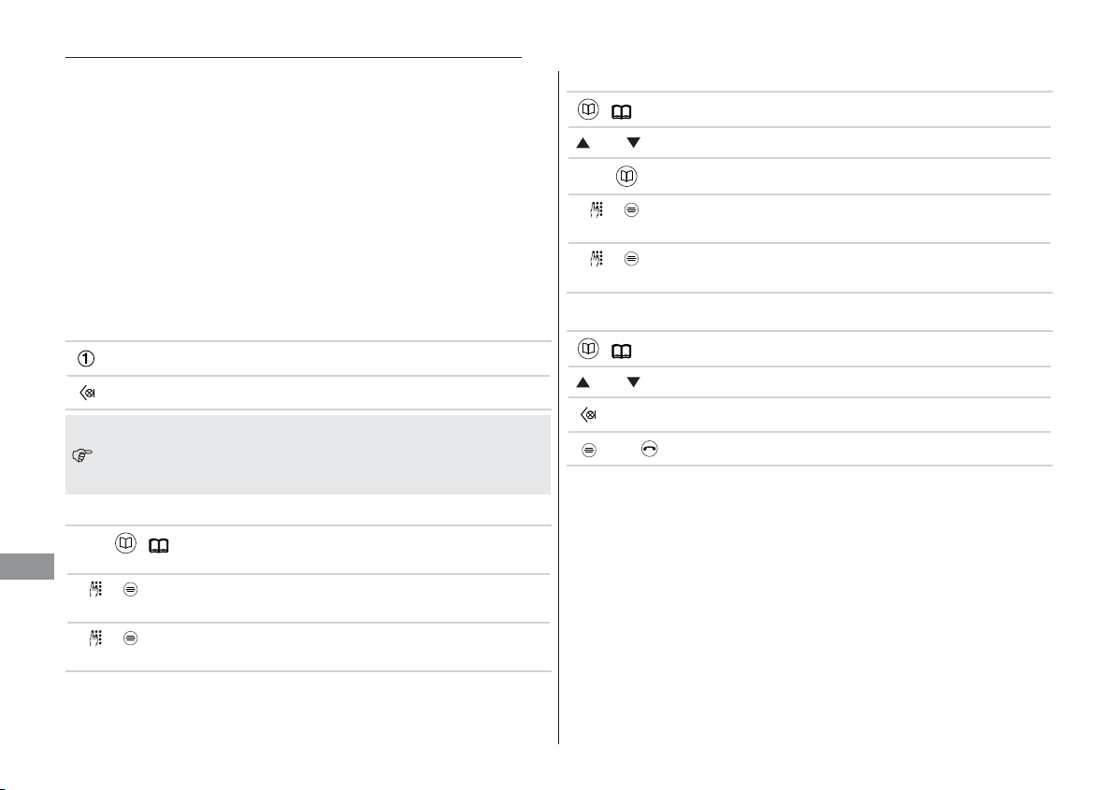Click the down arrow above the end-call row
The image size is (1107, 790).
pyautogui.click(x=633, y=382)
